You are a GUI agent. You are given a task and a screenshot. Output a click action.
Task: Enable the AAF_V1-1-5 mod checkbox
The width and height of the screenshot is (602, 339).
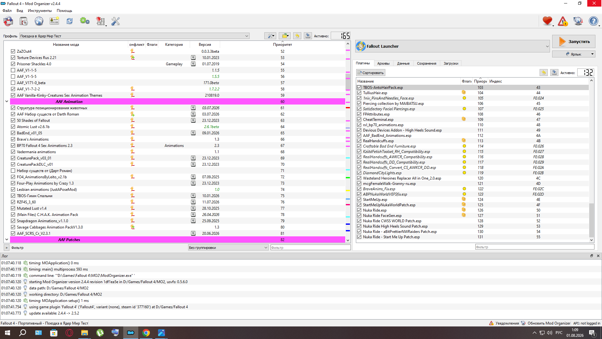coord(13,70)
